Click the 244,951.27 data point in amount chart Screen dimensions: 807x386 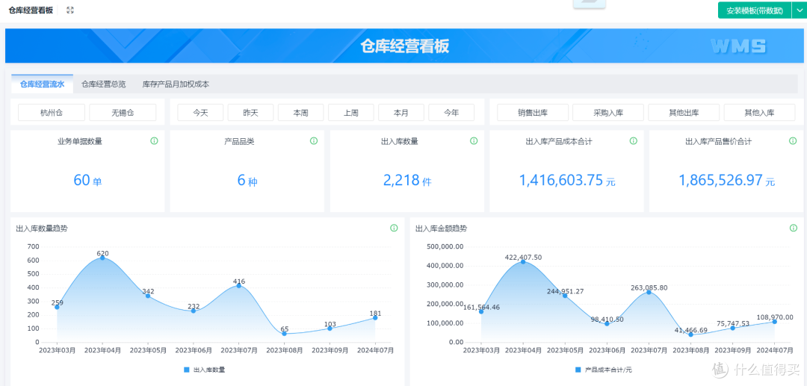click(565, 296)
